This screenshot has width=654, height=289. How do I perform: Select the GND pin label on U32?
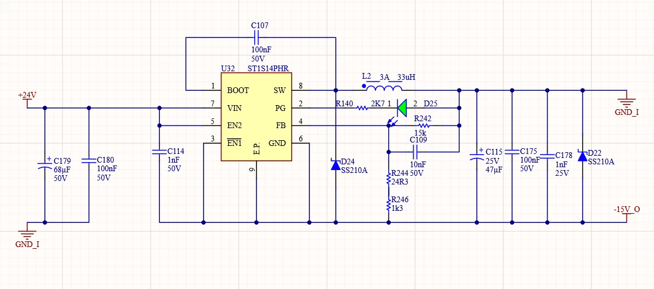(x=277, y=143)
